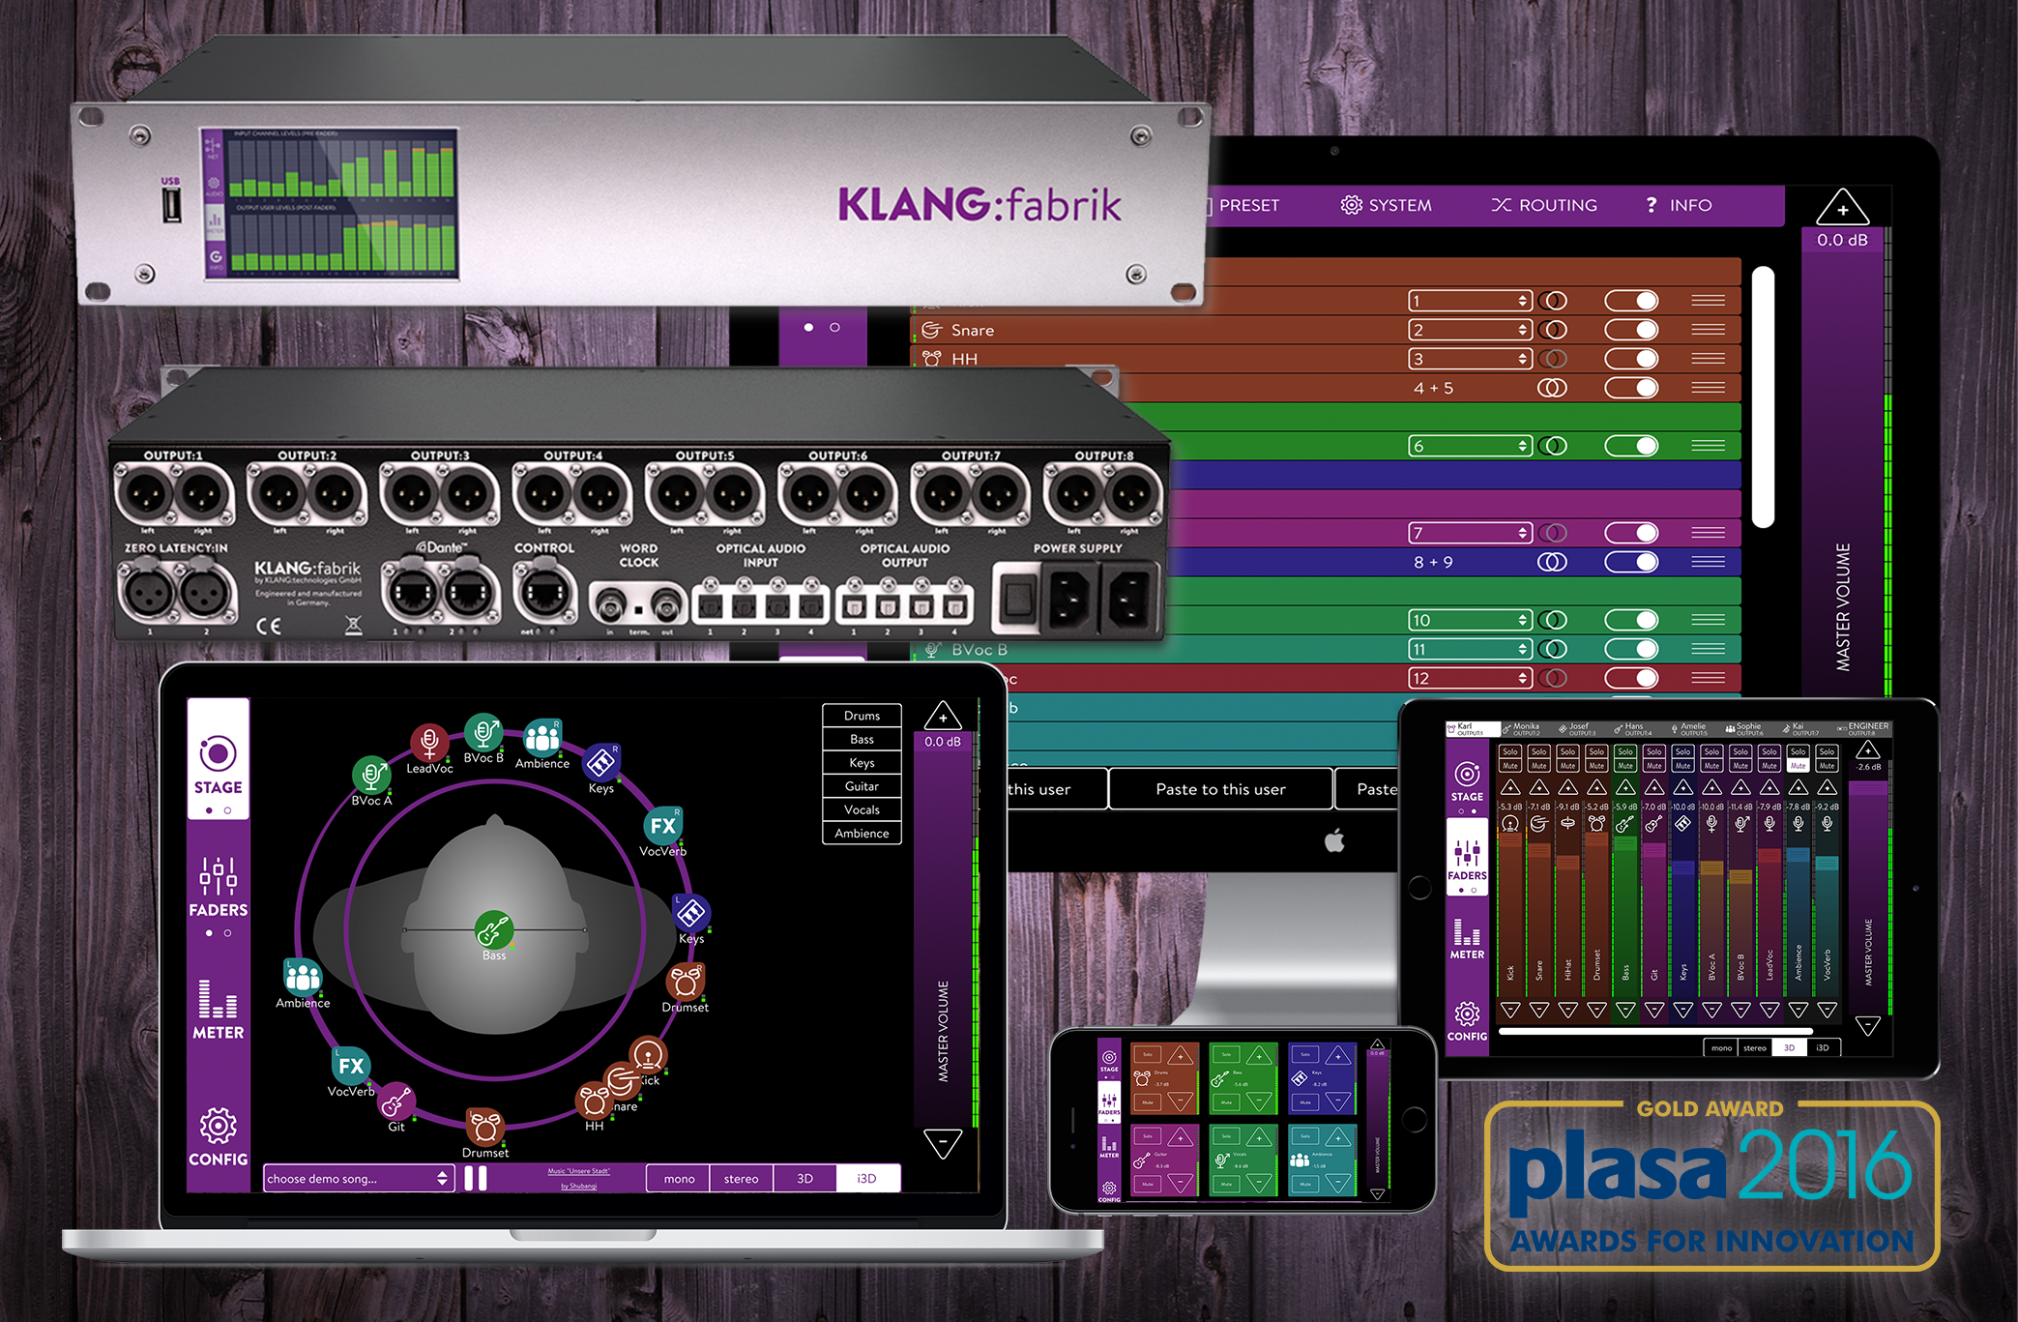Open the channel 11 input dropdown
Screen dimensions: 2018x1322
(1469, 649)
